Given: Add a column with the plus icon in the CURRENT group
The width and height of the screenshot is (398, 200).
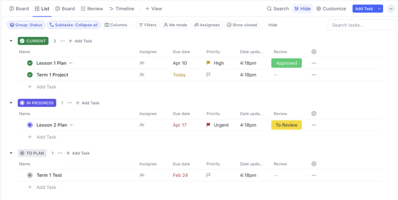Looking at the screenshot, I should [x=314, y=52].
